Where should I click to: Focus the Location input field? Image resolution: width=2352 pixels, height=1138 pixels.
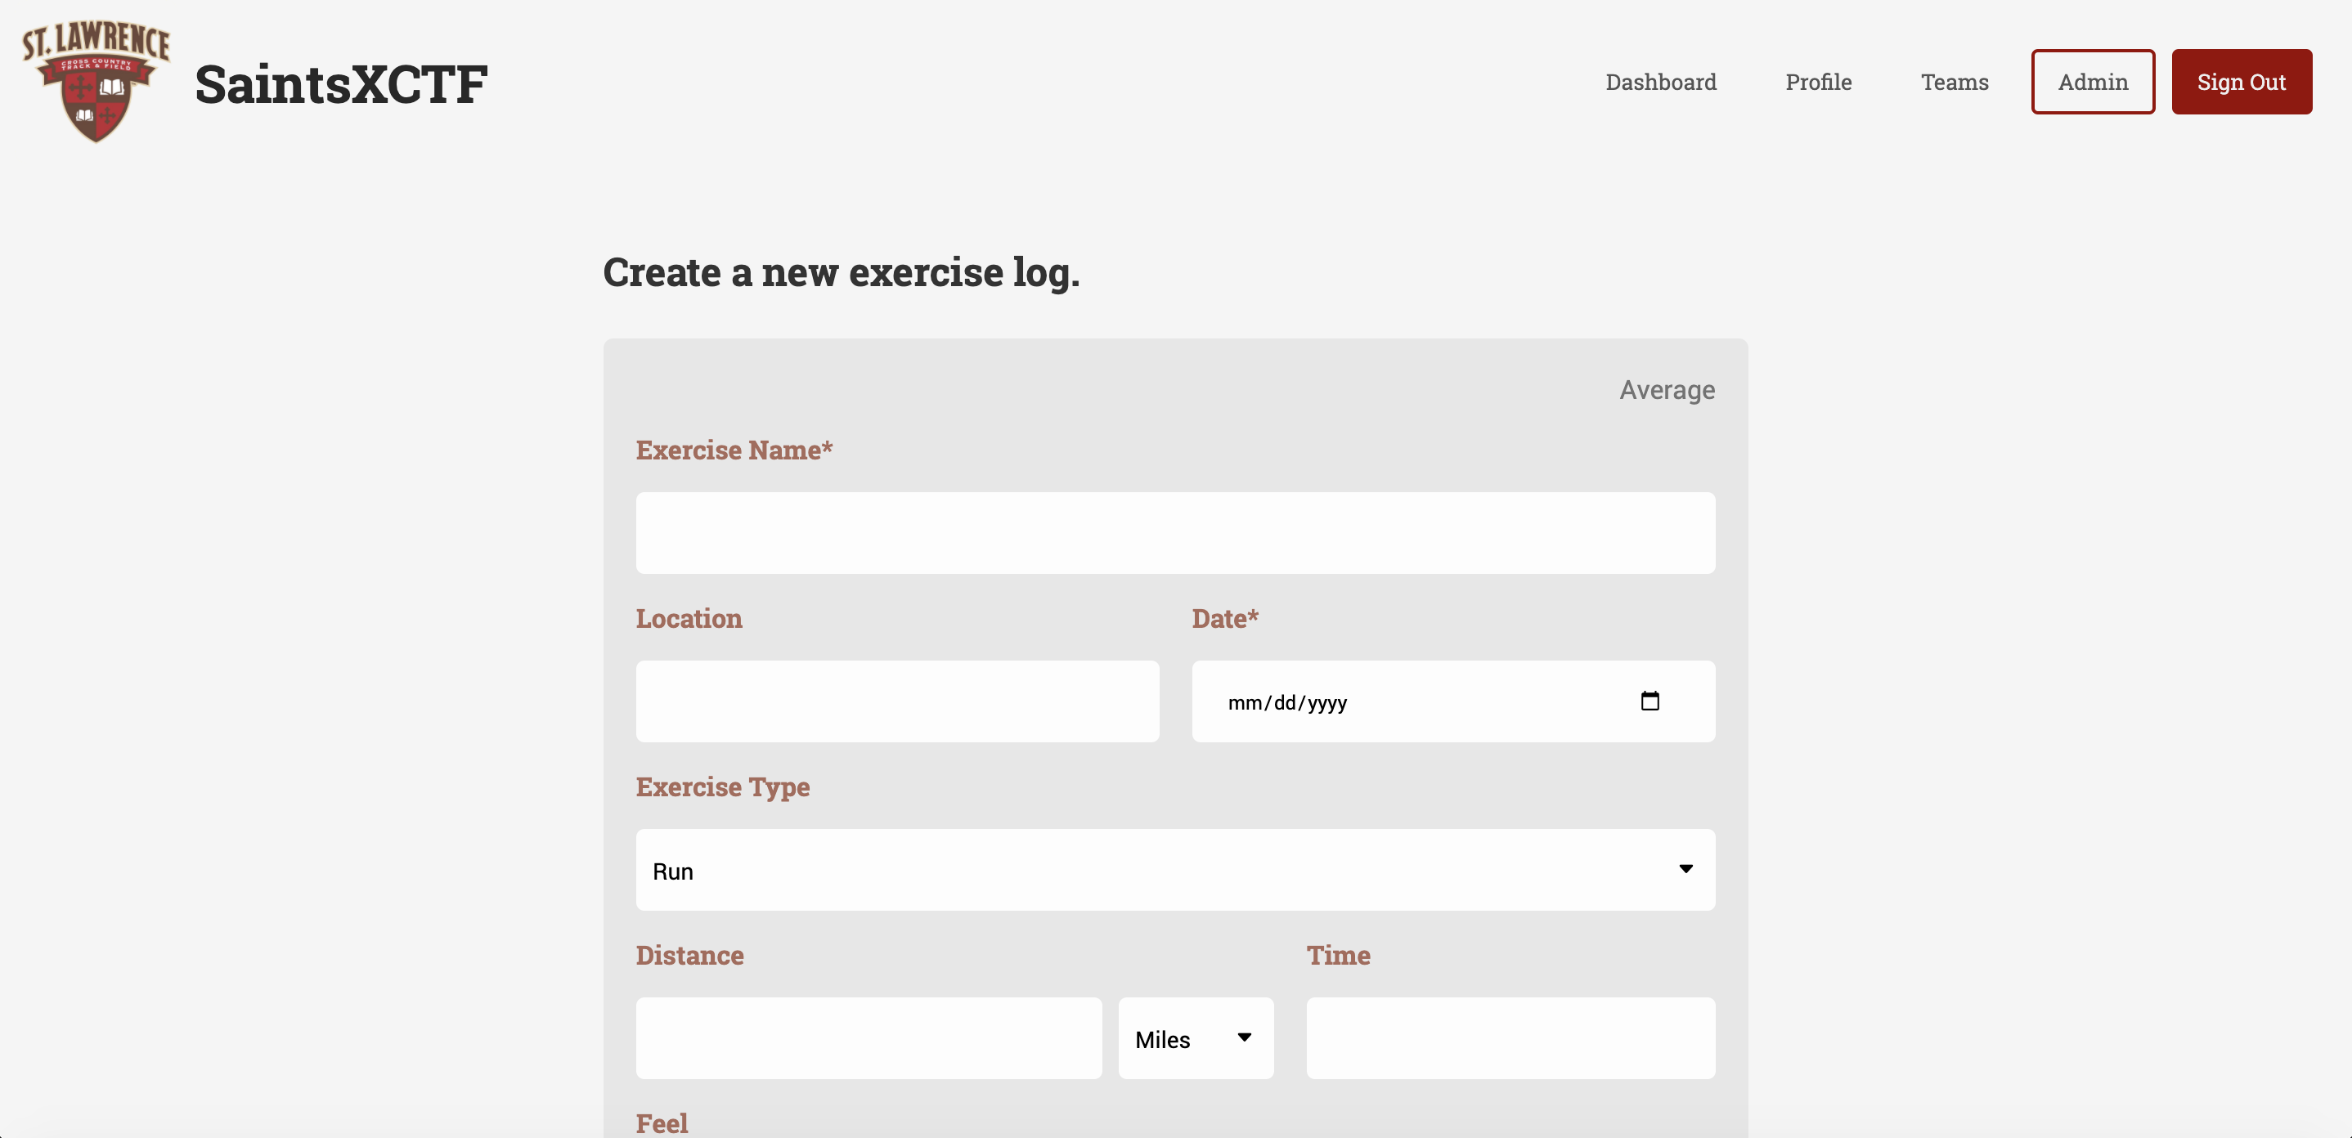pyautogui.click(x=897, y=701)
